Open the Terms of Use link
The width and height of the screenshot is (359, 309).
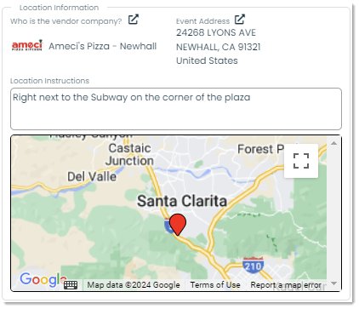pyautogui.click(x=215, y=284)
